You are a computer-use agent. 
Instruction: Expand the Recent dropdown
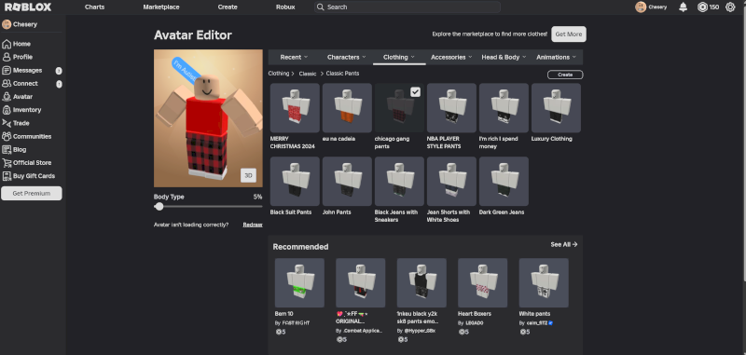[x=294, y=57]
